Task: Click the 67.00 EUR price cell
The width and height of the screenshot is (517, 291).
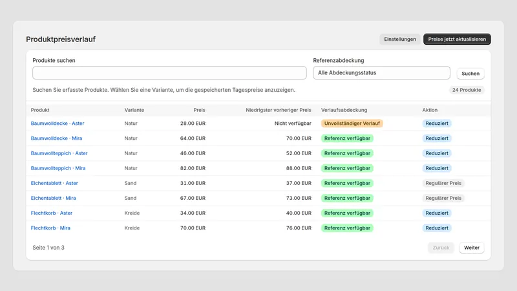Action: coord(193,198)
